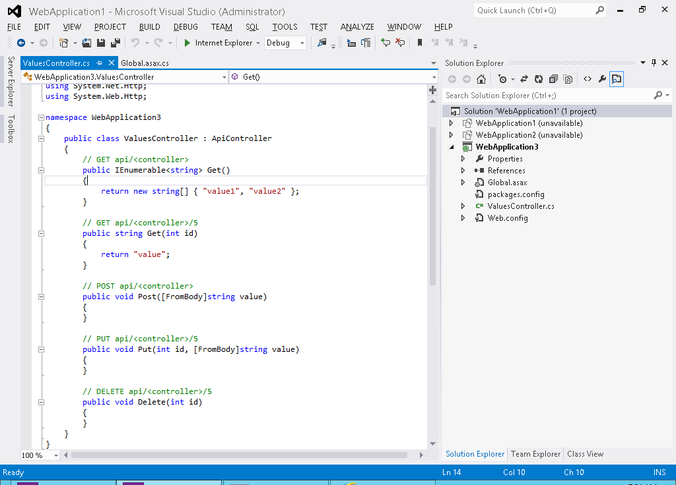Viewport: 676px width, 485px height.
Task: Collapse the outlined Get() method region
Action: pos(41,170)
